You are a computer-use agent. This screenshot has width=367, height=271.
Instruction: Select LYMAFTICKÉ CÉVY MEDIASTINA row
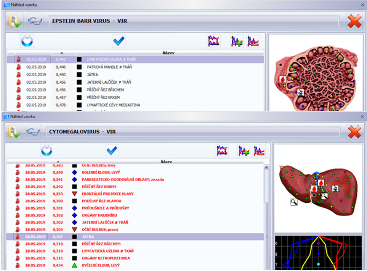click(x=135, y=105)
